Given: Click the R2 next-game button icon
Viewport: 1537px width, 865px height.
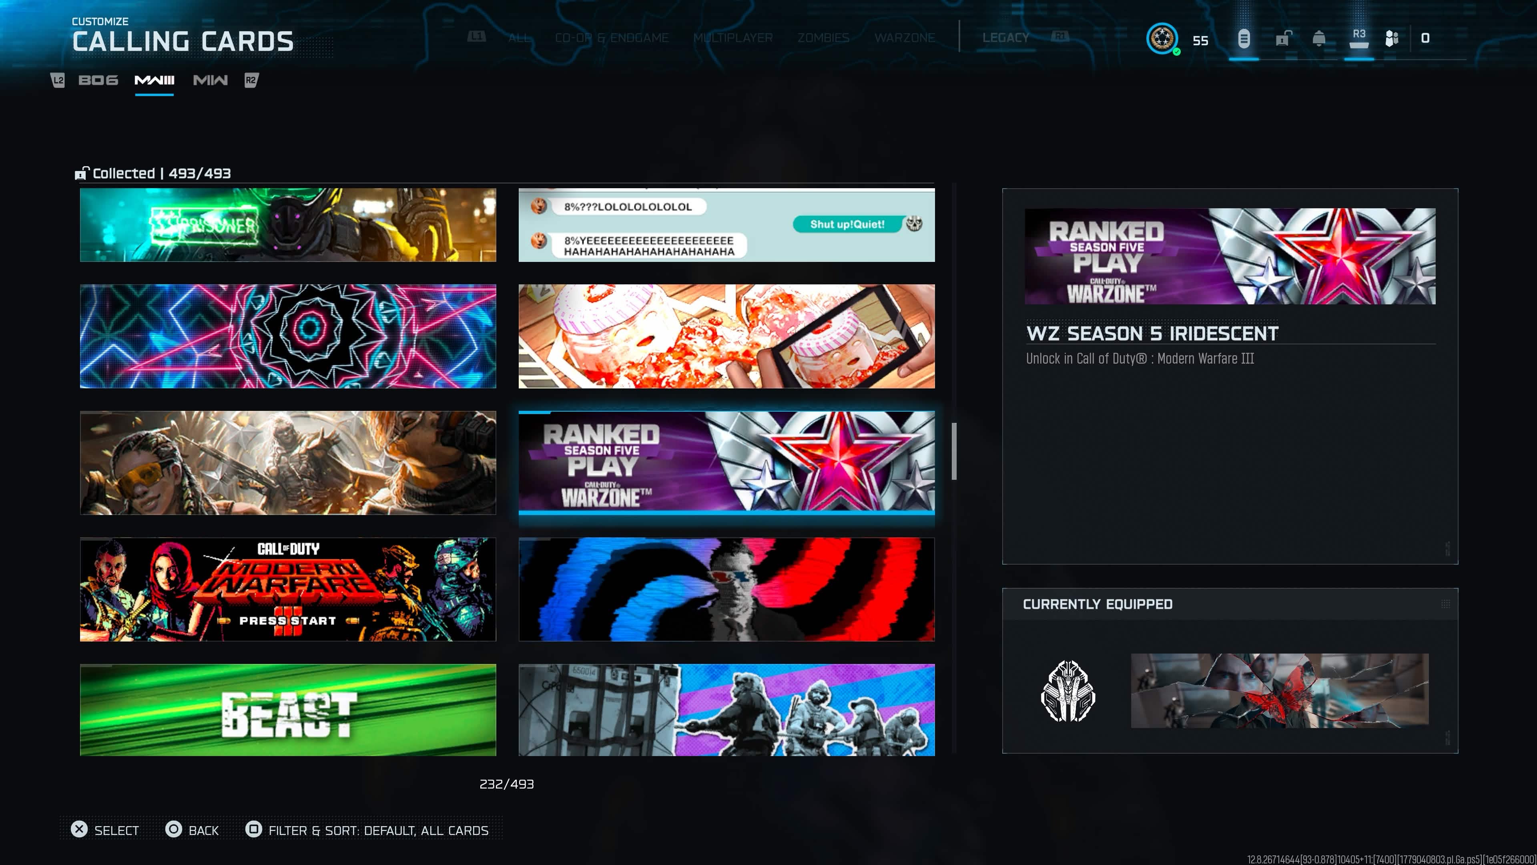Looking at the screenshot, I should coord(251,80).
